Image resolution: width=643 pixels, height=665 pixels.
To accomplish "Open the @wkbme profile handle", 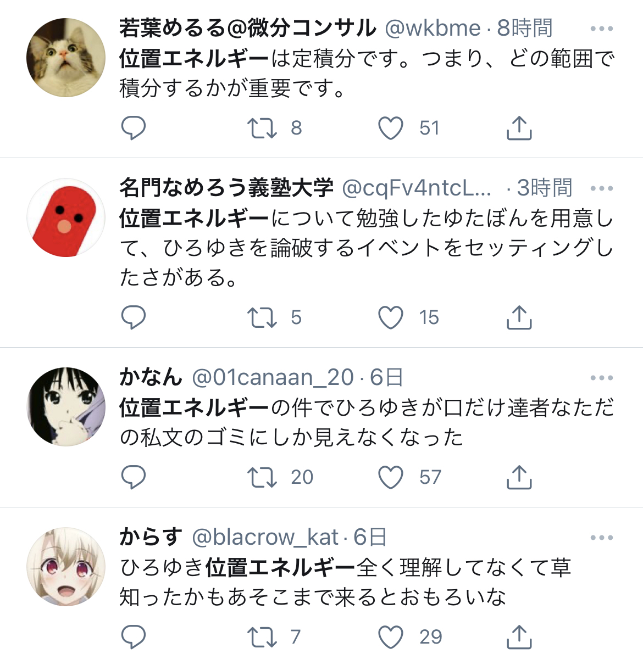I will coord(433,28).
